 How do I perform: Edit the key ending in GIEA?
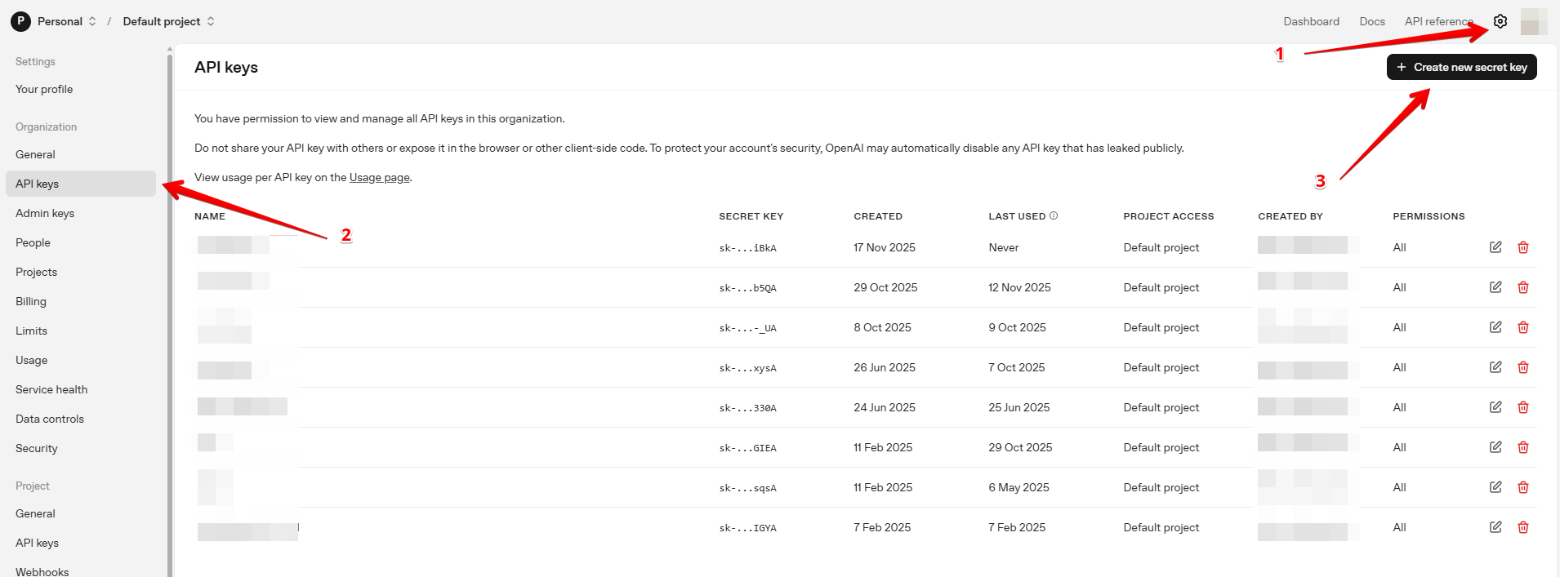pyautogui.click(x=1495, y=447)
